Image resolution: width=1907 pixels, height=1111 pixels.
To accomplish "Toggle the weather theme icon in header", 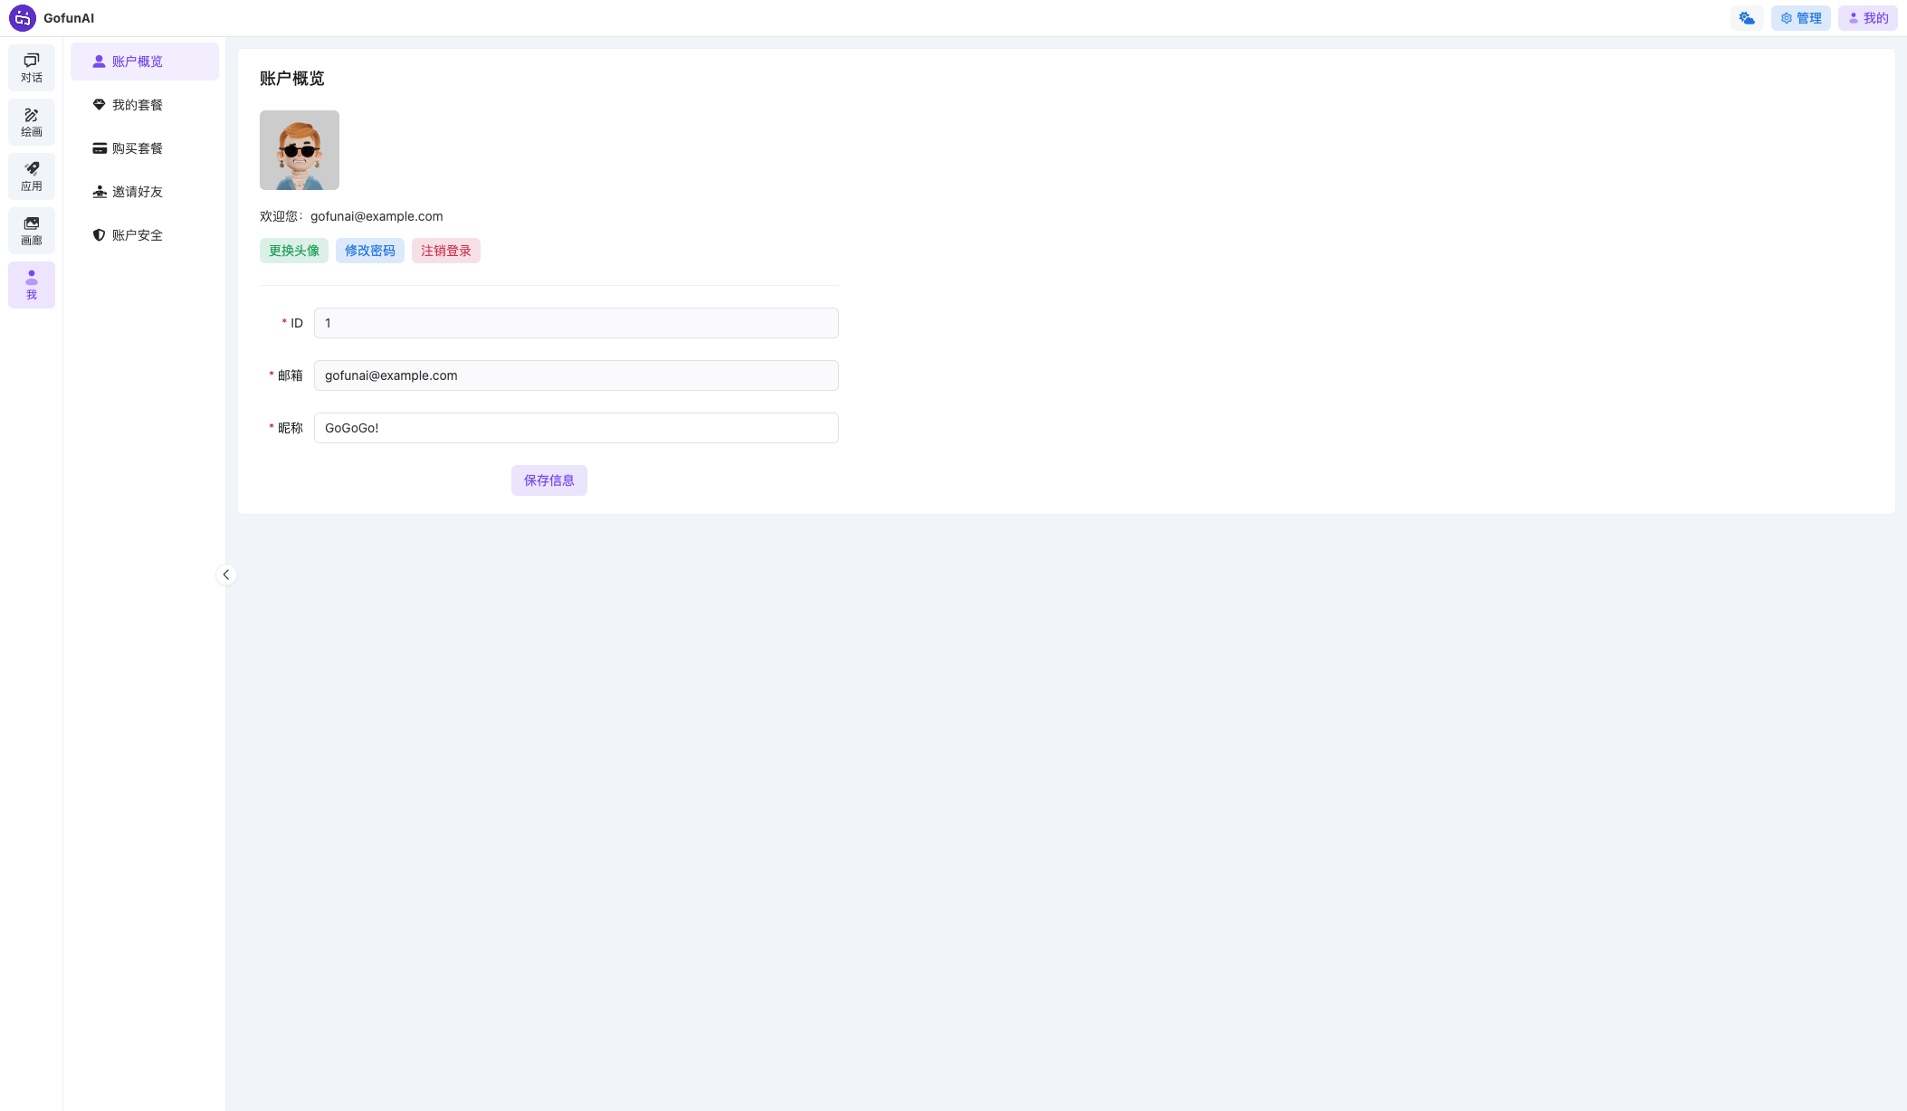I will click(x=1746, y=18).
